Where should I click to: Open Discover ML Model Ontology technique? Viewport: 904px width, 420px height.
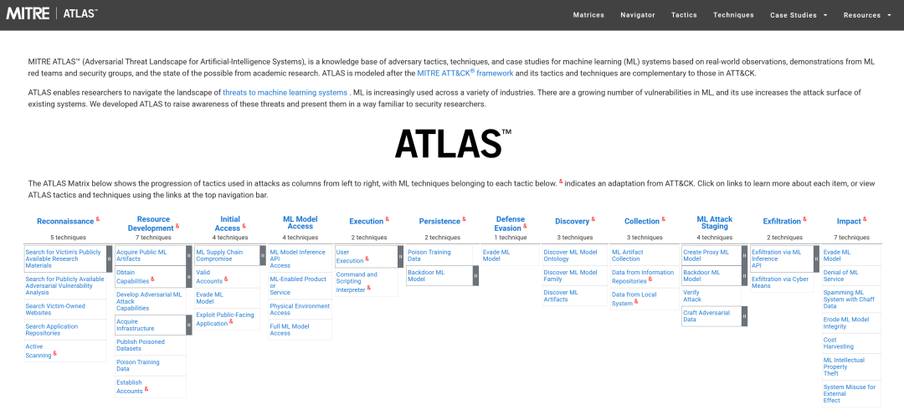[571, 255]
